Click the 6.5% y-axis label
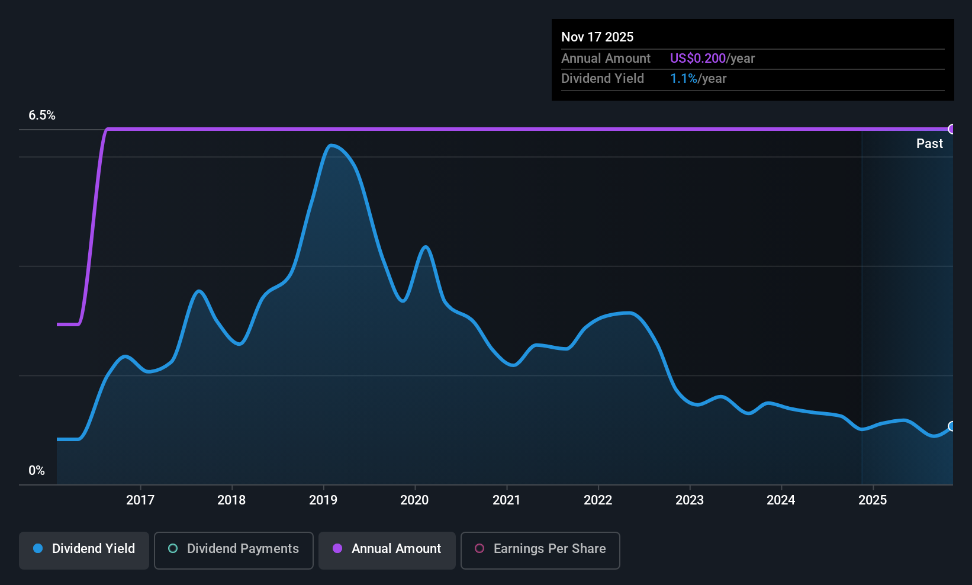 (x=42, y=115)
